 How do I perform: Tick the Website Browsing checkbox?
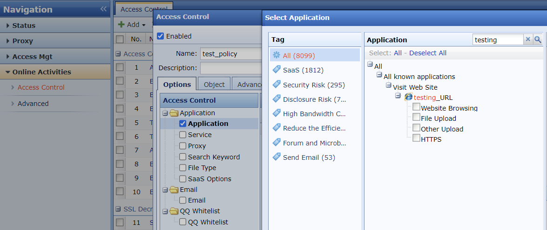[x=416, y=107]
